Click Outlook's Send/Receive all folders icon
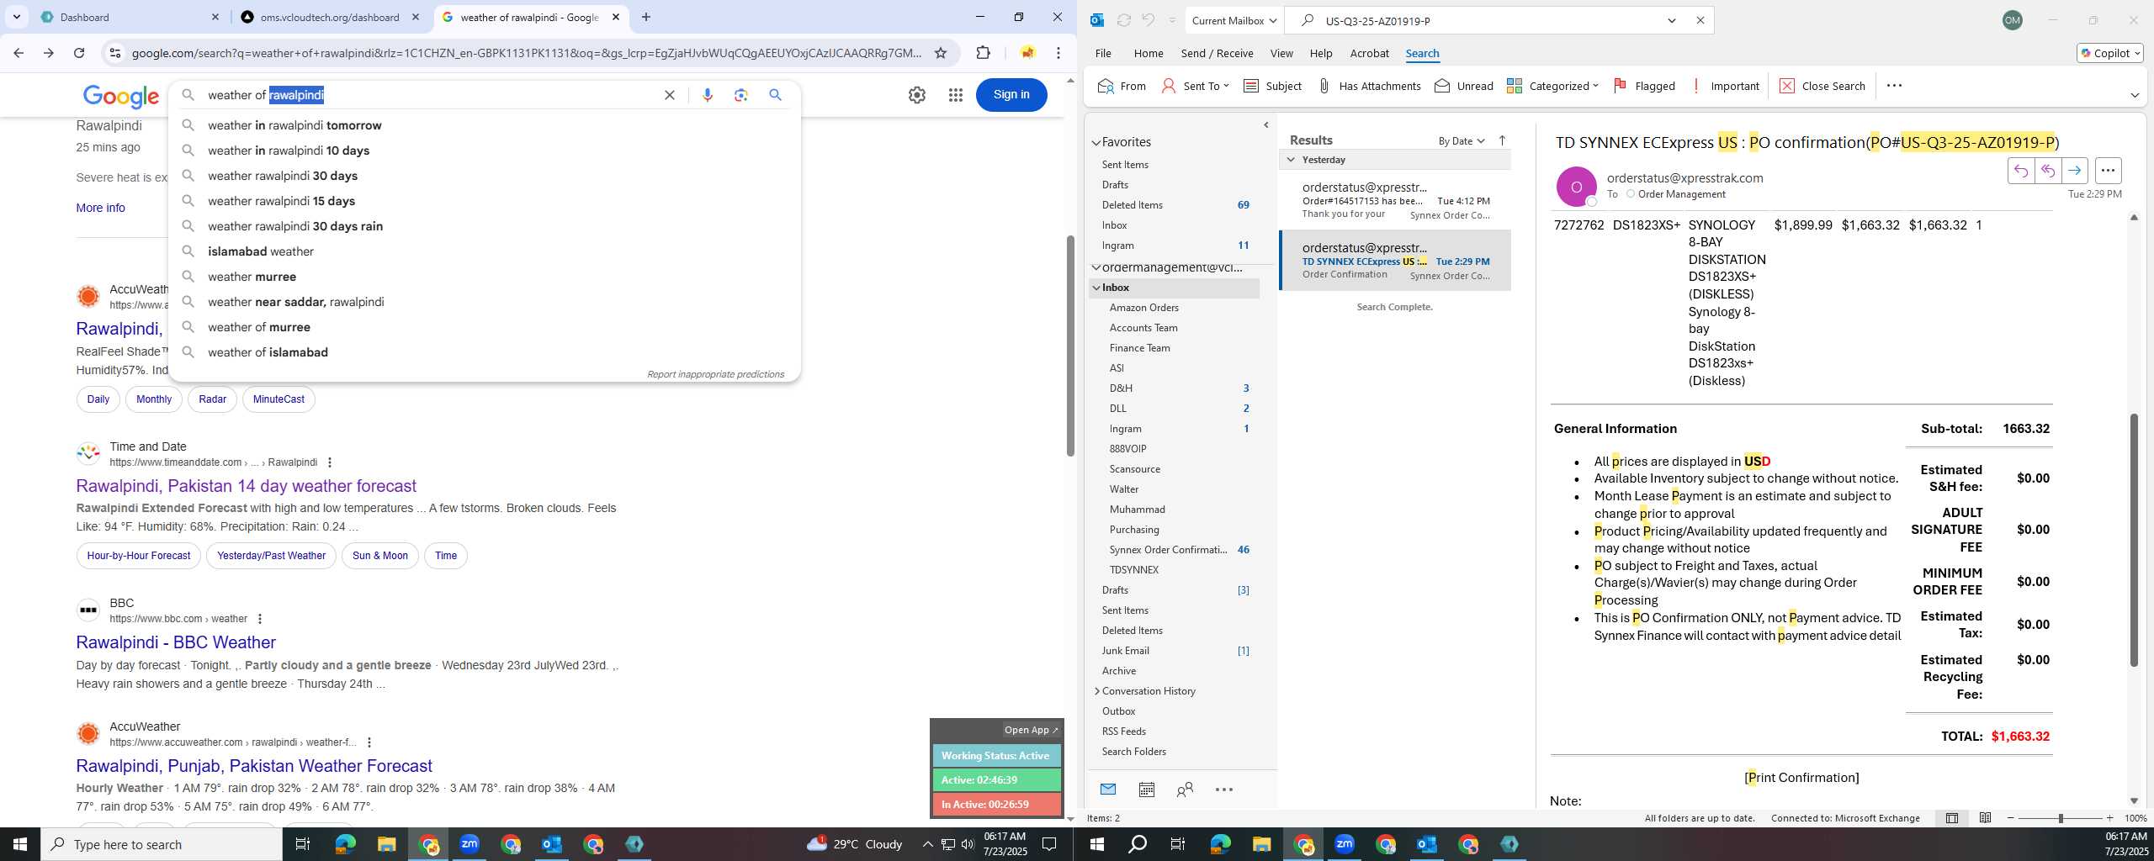This screenshot has height=861, width=2154. tap(1123, 20)
